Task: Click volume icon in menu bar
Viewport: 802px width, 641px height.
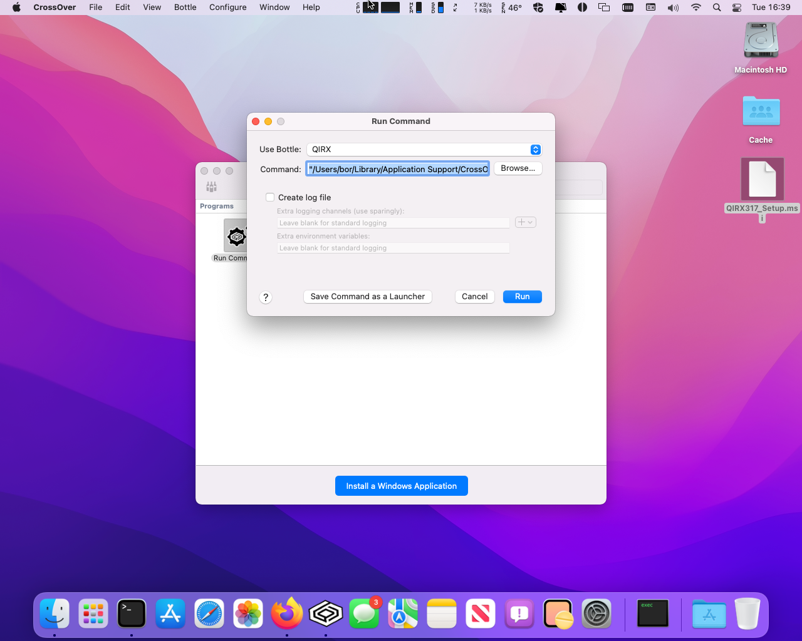Action: pyautogui.click(x=673, y=8)
